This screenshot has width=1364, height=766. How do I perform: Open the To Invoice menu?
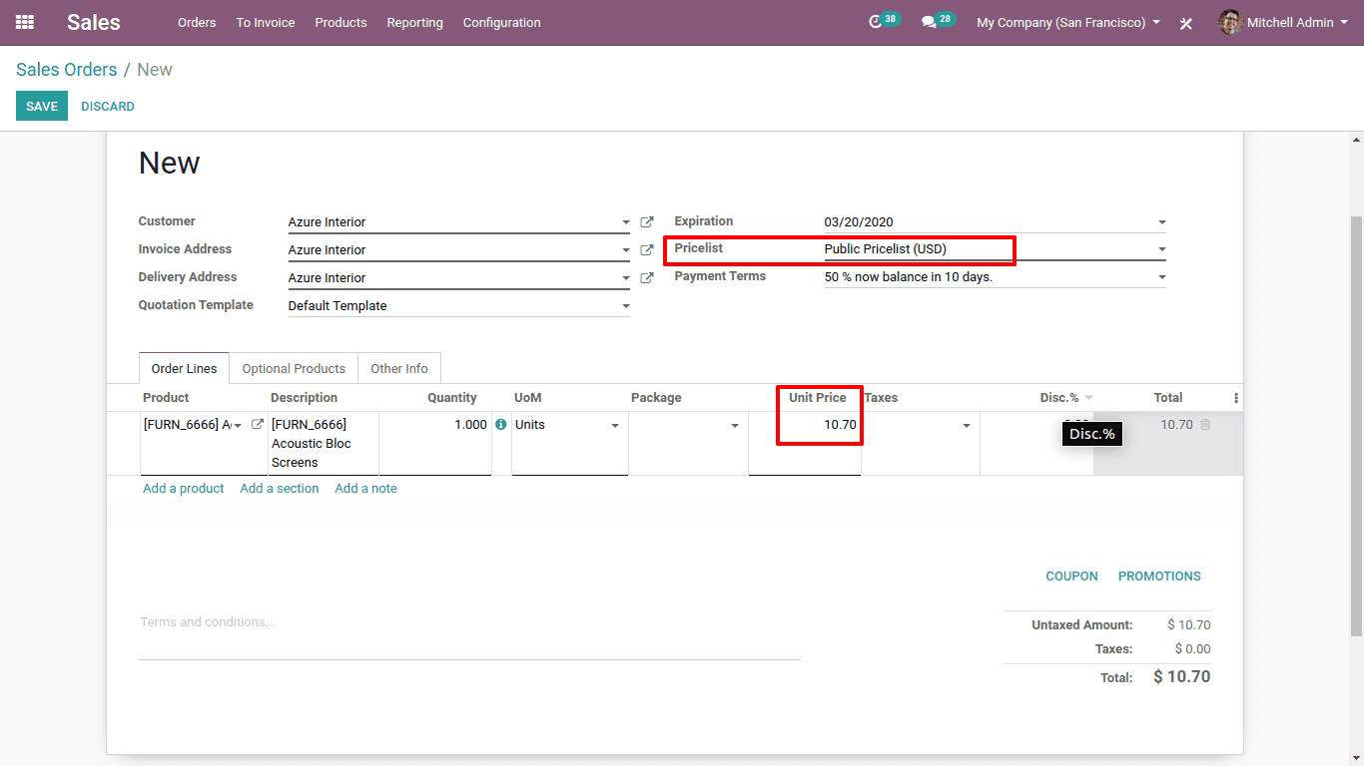(266, 22)
